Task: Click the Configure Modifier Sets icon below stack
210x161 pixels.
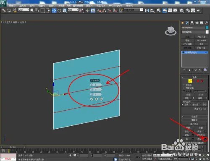Action: point(205,70)
